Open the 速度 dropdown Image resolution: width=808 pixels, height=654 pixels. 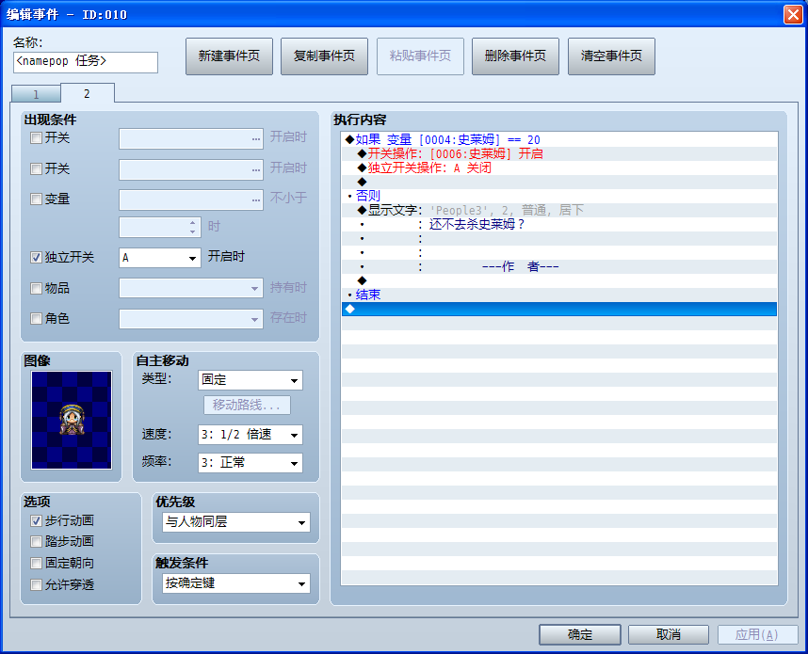click(x=250, y=435)
